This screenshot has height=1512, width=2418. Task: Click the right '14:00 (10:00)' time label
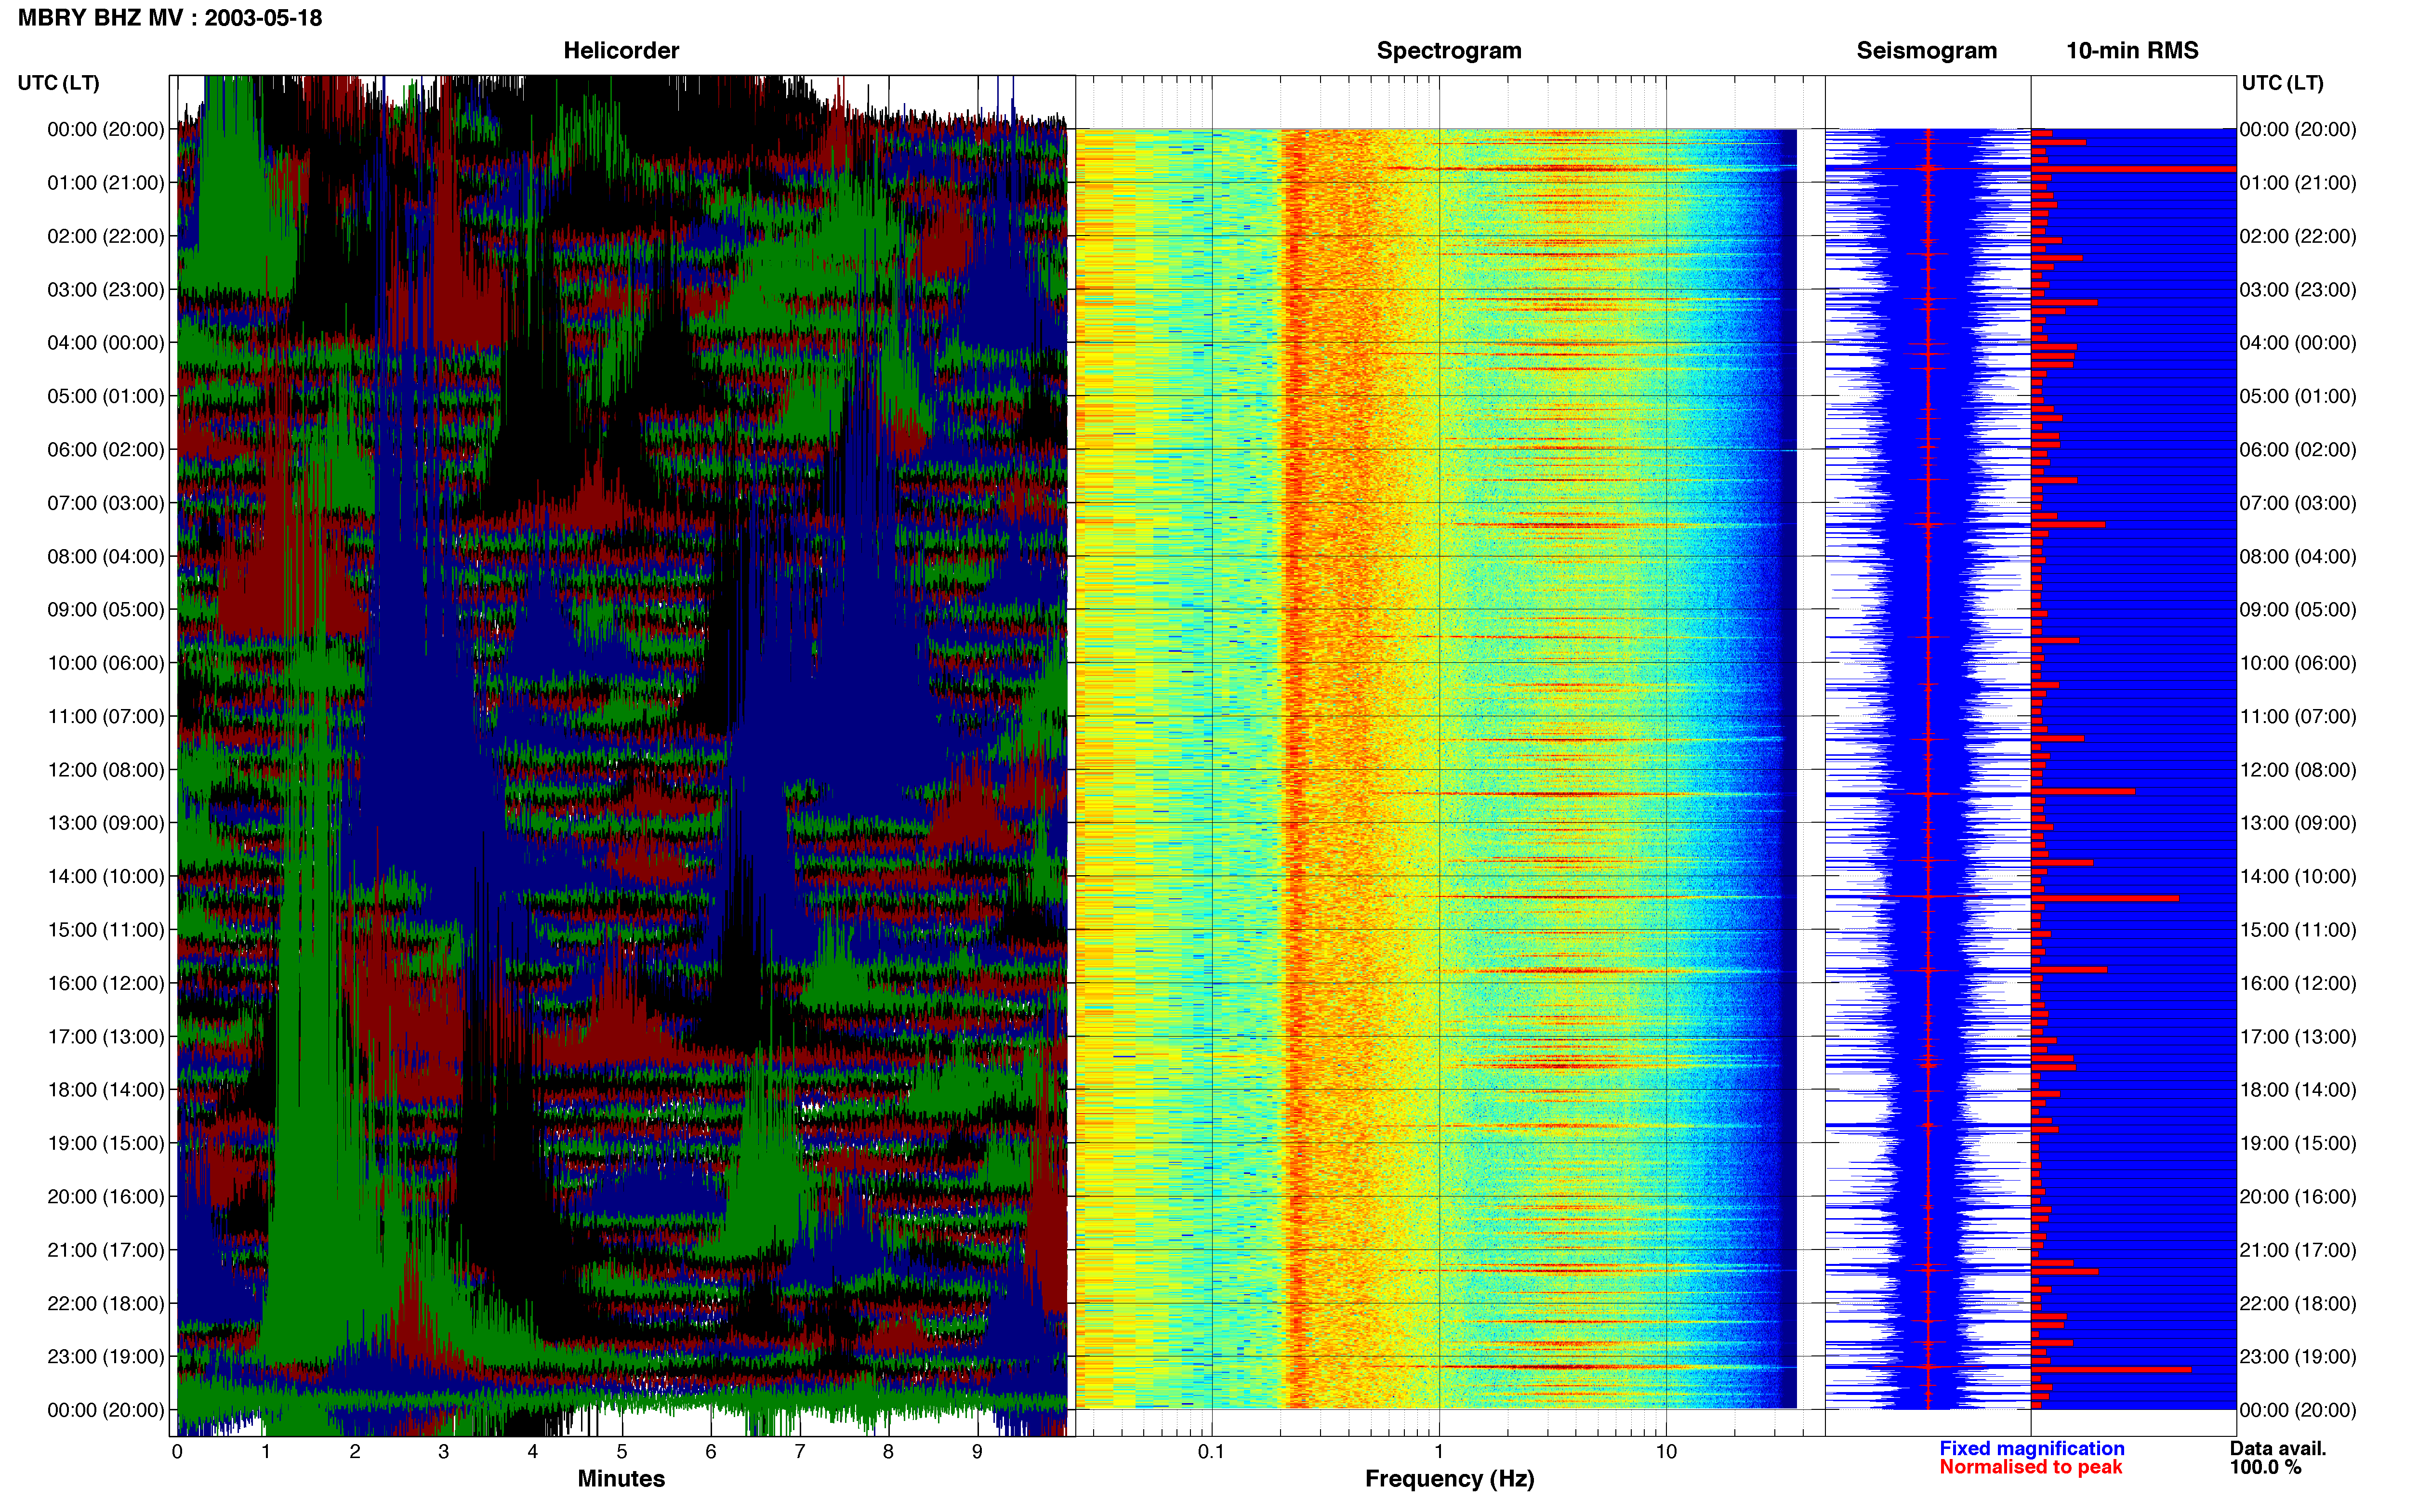click(x=2298, y=877)
